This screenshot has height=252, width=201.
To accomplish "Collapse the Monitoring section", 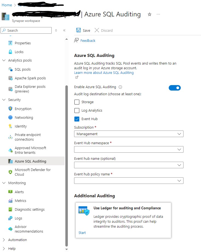I will click(x=4, y=183).
